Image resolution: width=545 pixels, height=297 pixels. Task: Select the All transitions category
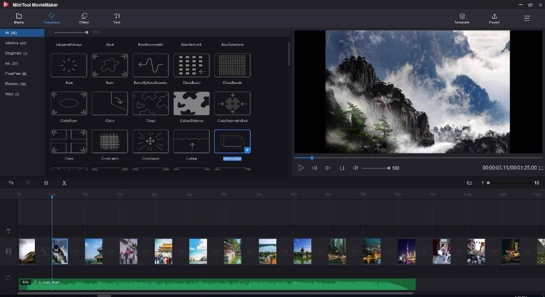(x=22, y=33)
